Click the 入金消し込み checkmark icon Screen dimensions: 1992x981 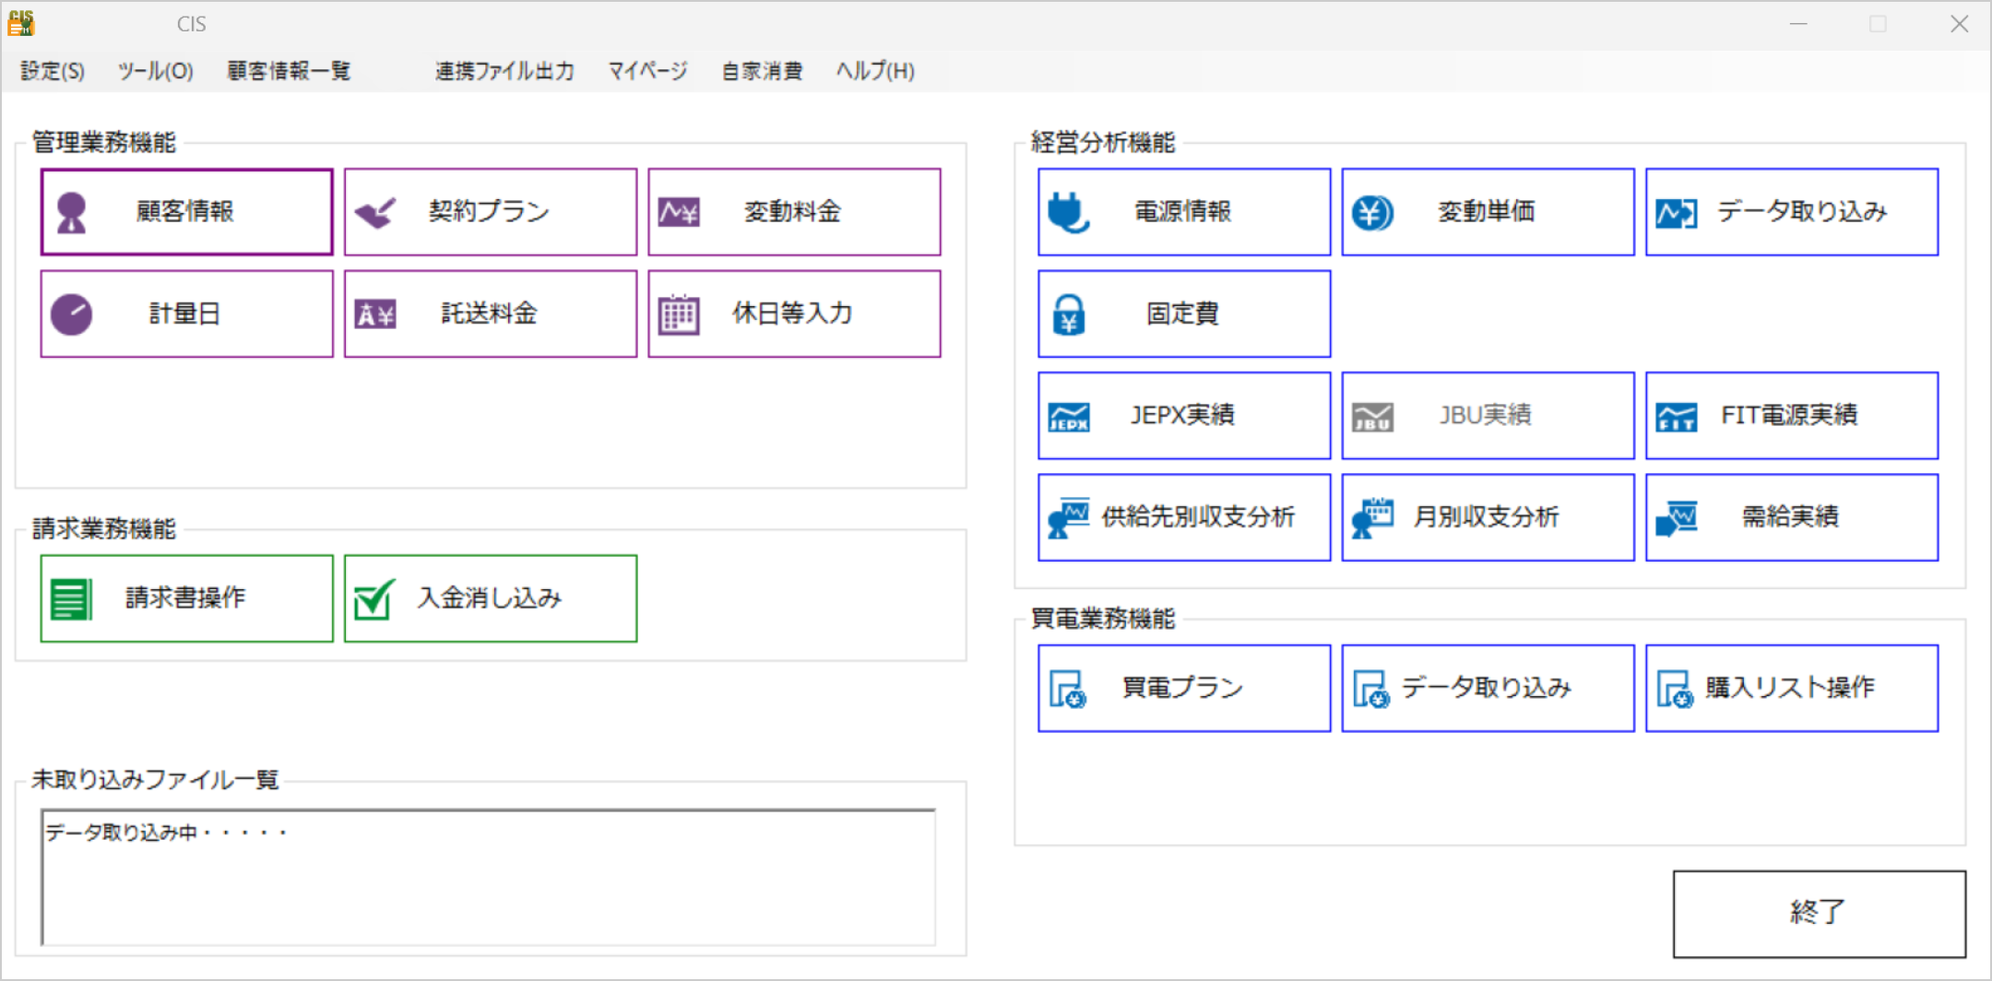click(375, 599)
